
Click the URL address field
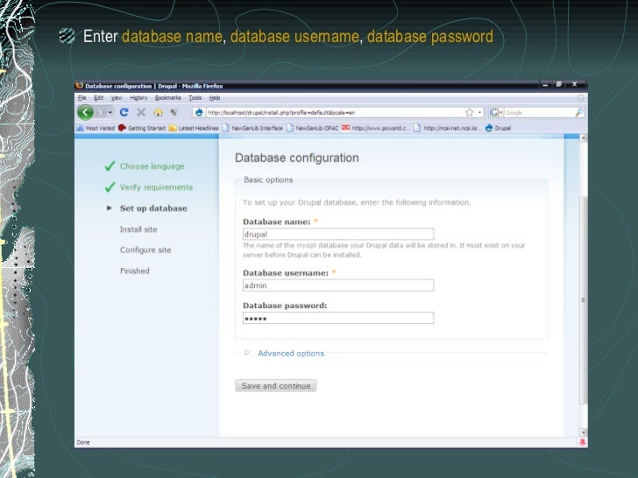tap(336, 113)
